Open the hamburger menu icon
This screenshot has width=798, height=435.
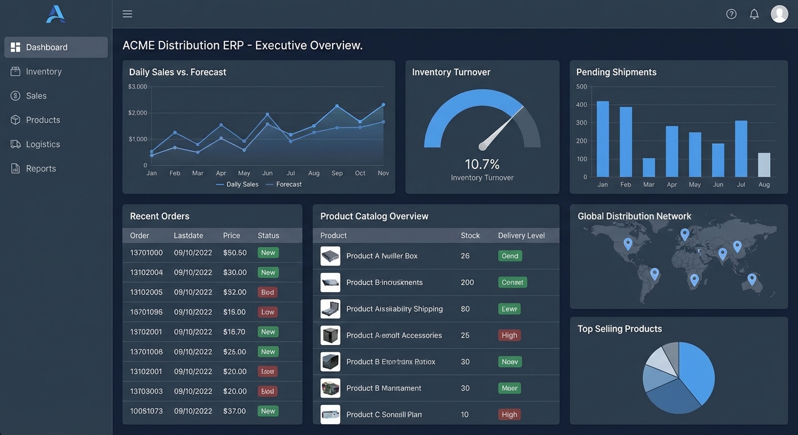point(128,14)
